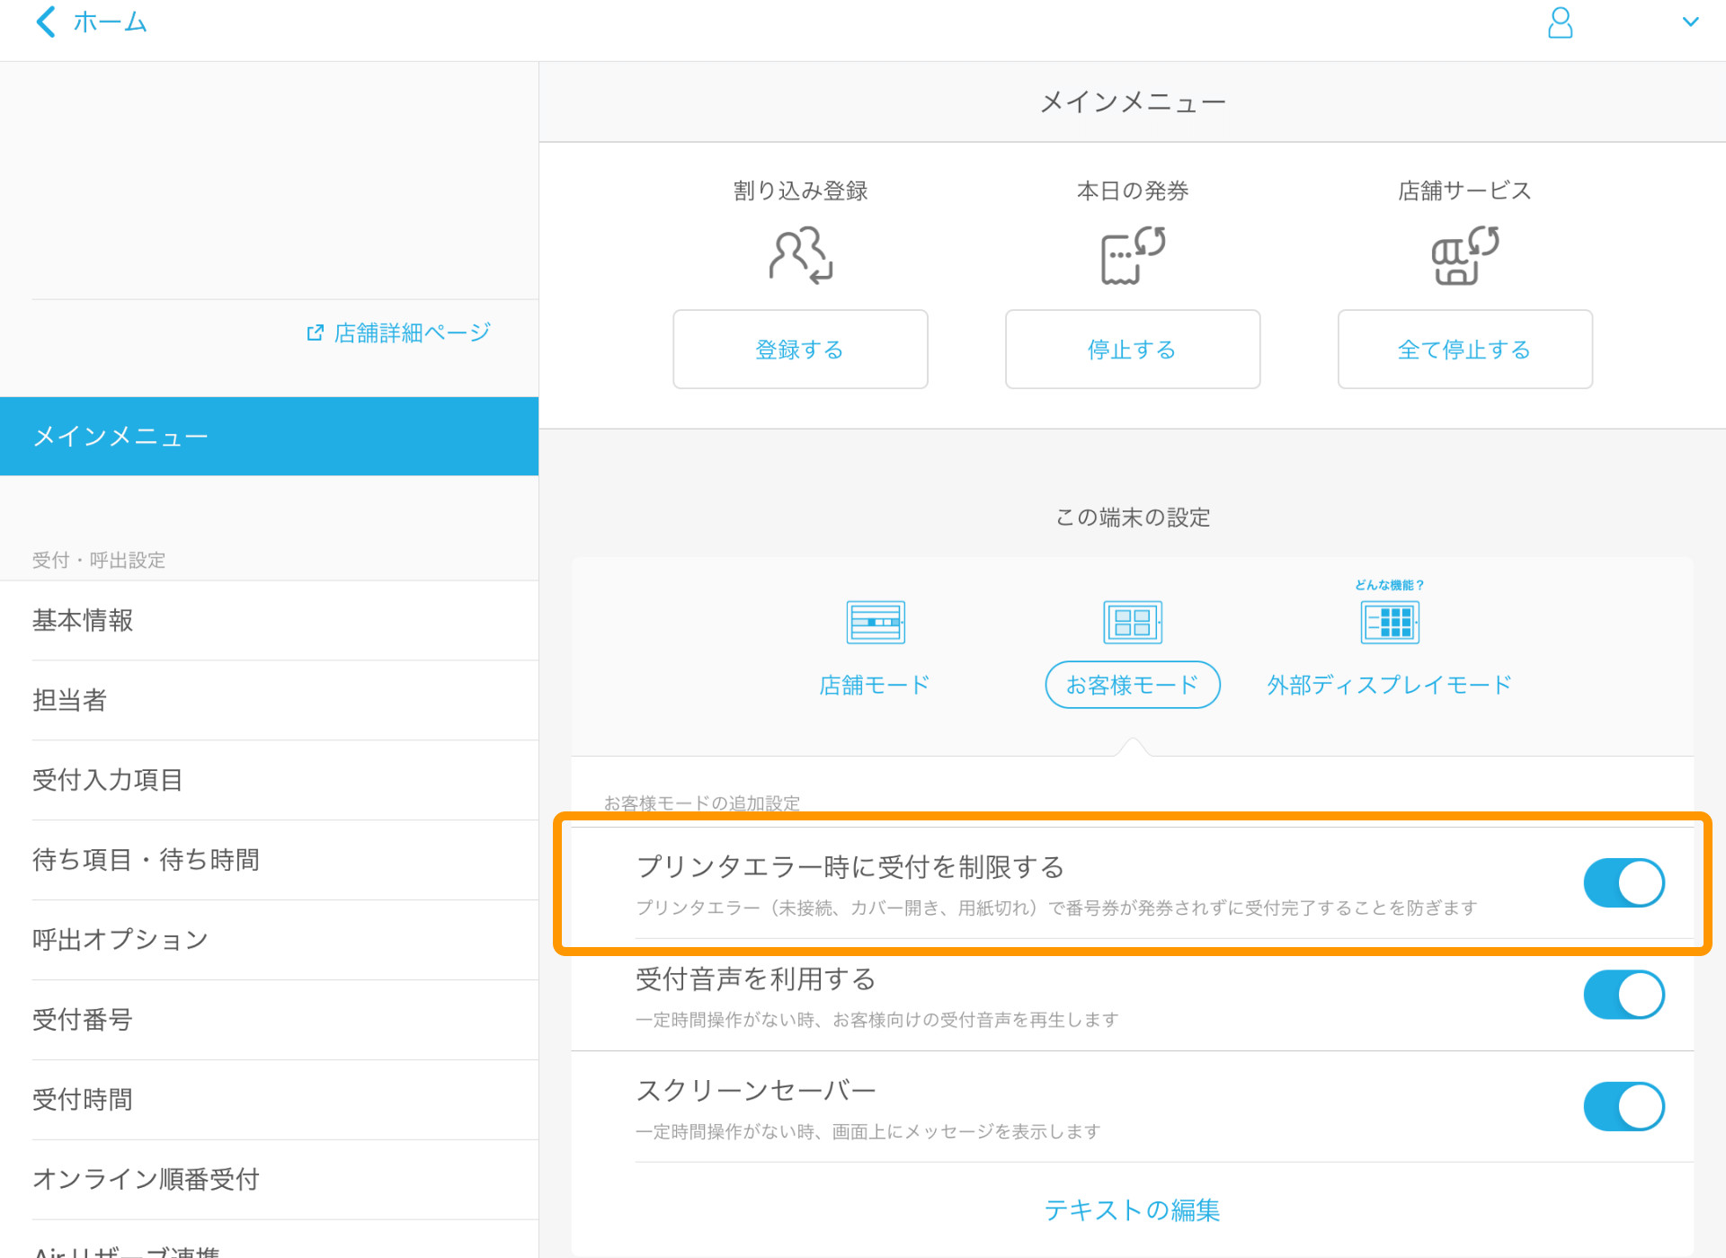This screenshot has width=1726, height=1258.
Task: Click the 停止する button
Action: point(1132,350)
